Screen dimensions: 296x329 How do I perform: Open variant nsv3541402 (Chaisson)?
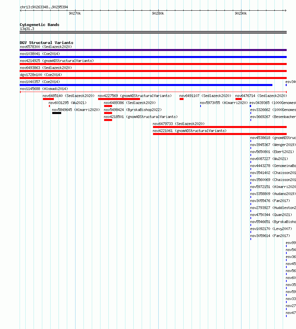coord(273,173)
